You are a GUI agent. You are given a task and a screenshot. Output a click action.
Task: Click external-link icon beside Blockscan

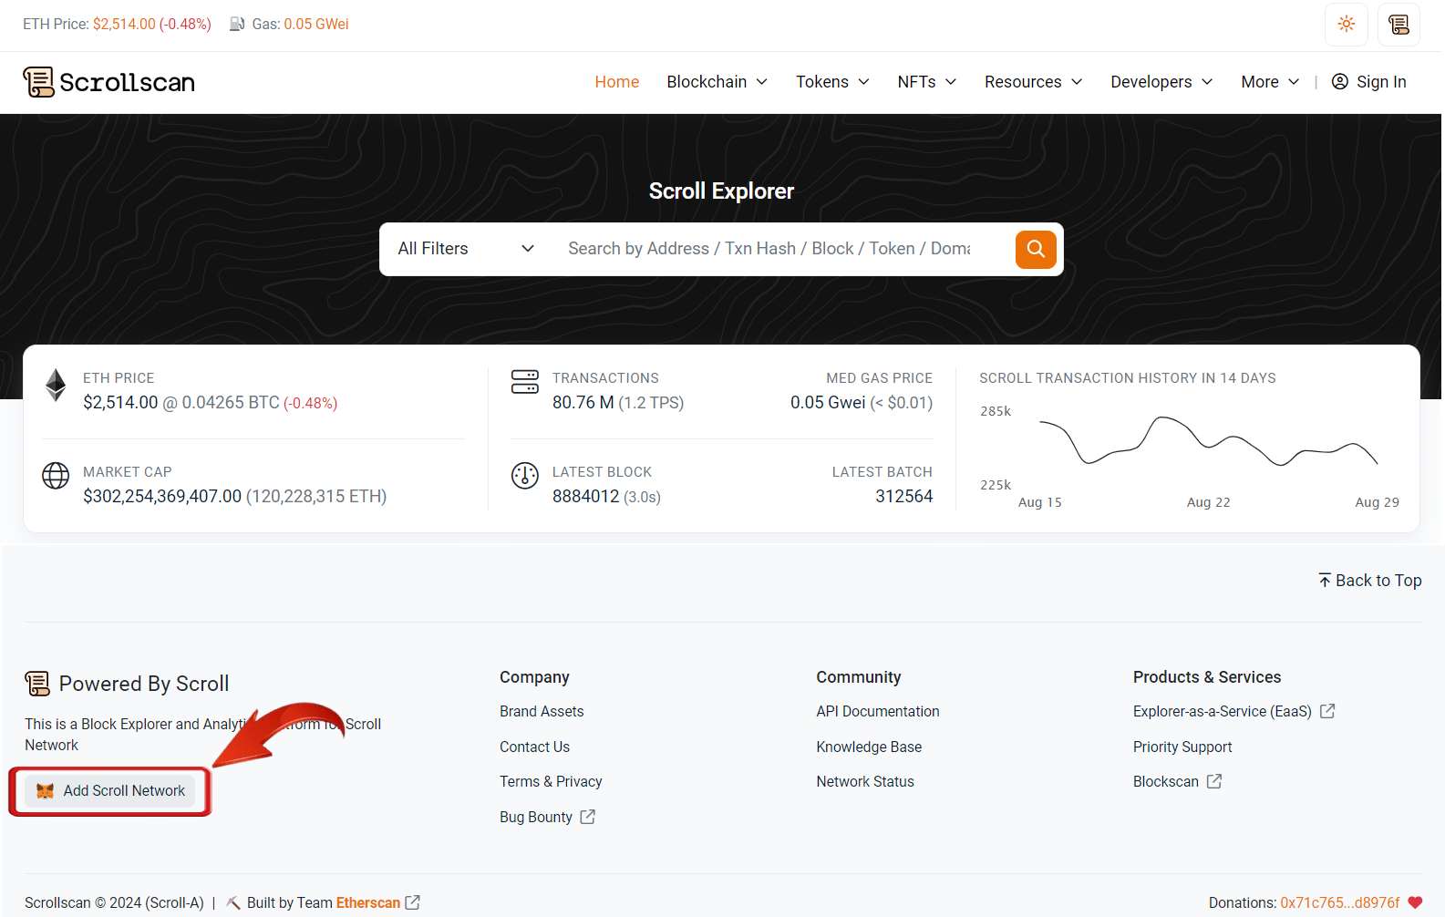[1214, 782]
